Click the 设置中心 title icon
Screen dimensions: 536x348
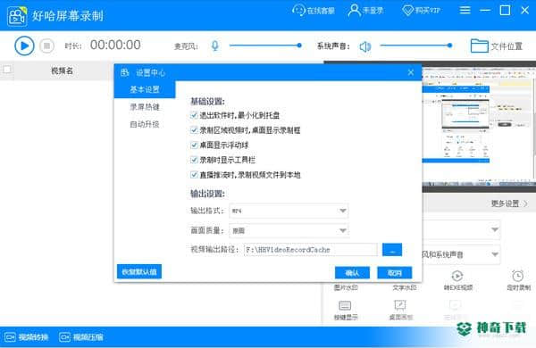click(x=125, y=72)
